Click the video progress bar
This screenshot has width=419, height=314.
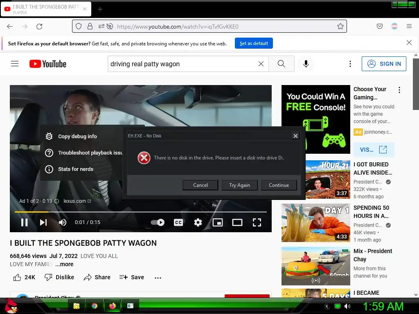[x=141, y=212]
